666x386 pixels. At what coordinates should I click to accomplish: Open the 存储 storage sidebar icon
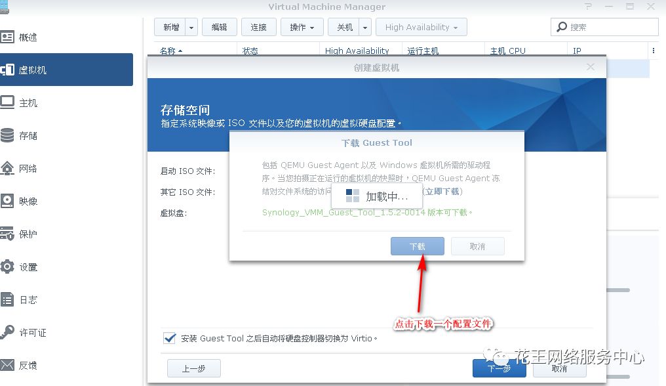[7, 135]
